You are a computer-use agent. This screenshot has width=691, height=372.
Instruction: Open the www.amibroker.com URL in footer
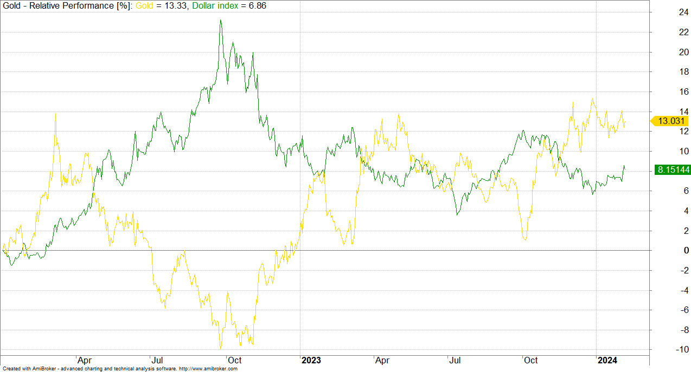click(x=208, y=369)
